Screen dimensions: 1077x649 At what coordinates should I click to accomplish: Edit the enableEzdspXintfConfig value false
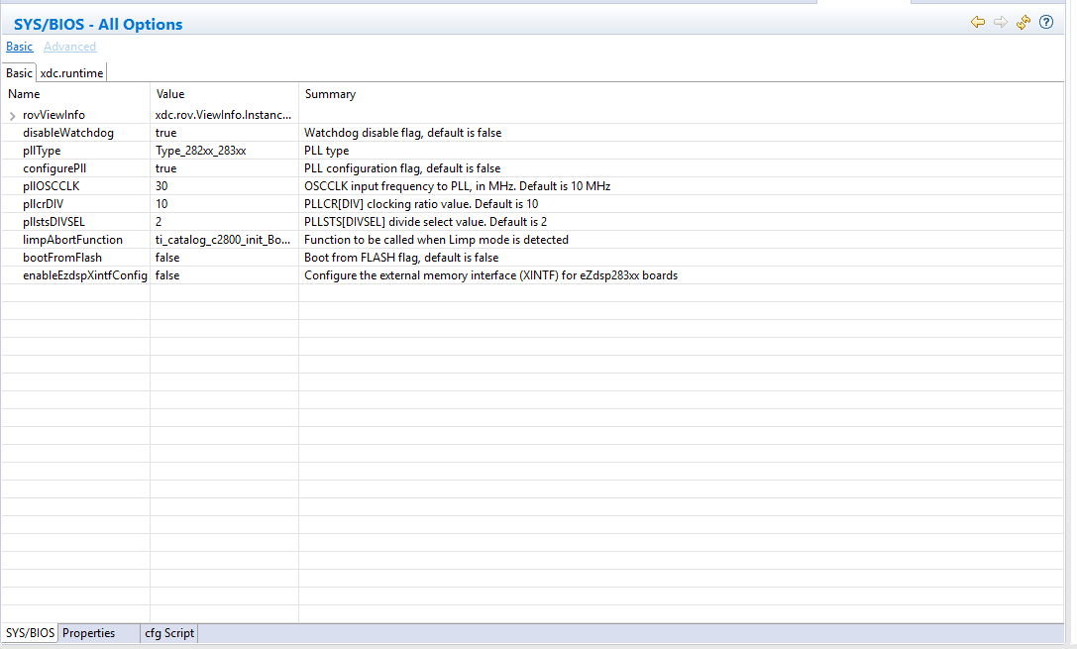[x=224, y=275]
